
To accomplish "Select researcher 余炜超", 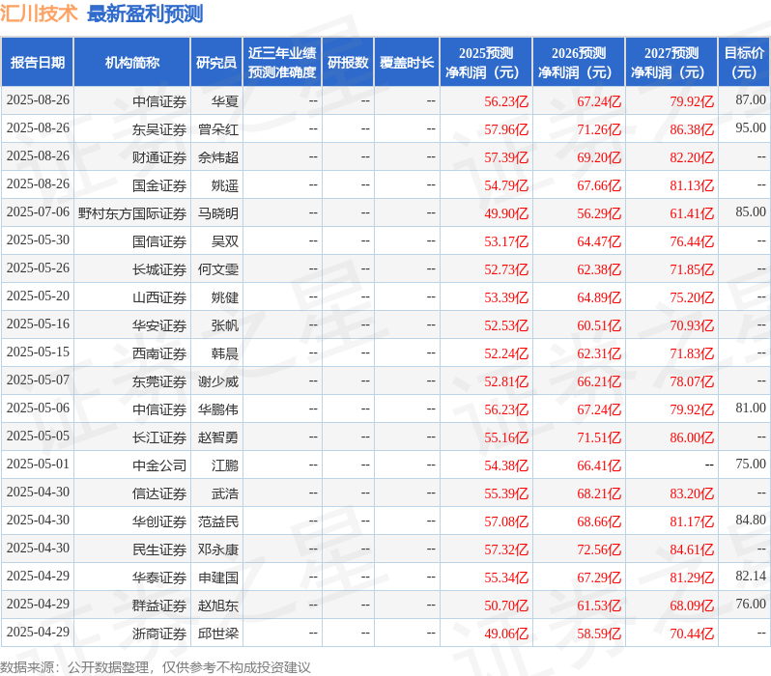I will pos(218,157).
